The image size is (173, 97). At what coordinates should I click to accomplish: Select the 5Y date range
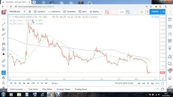tap(42, 83)
